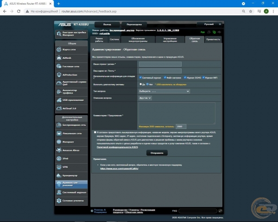278x222 pixels.
Task: Check the consent agreement checkbox
Action: (x=95, y=132)
